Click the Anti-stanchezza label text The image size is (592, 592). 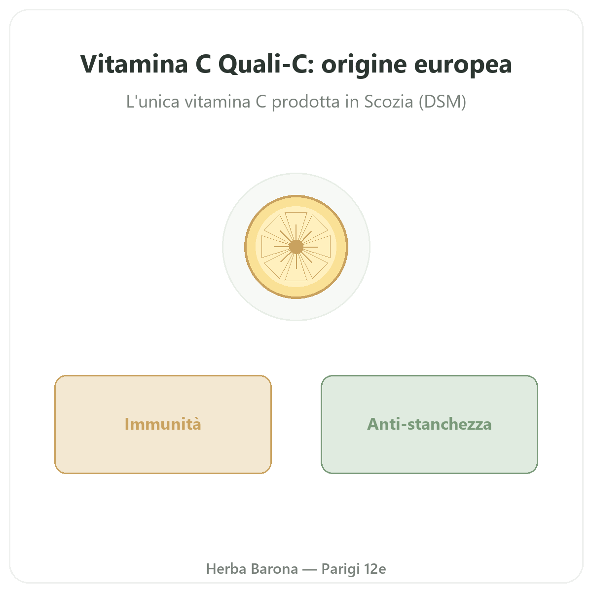(x=429, y=424)
